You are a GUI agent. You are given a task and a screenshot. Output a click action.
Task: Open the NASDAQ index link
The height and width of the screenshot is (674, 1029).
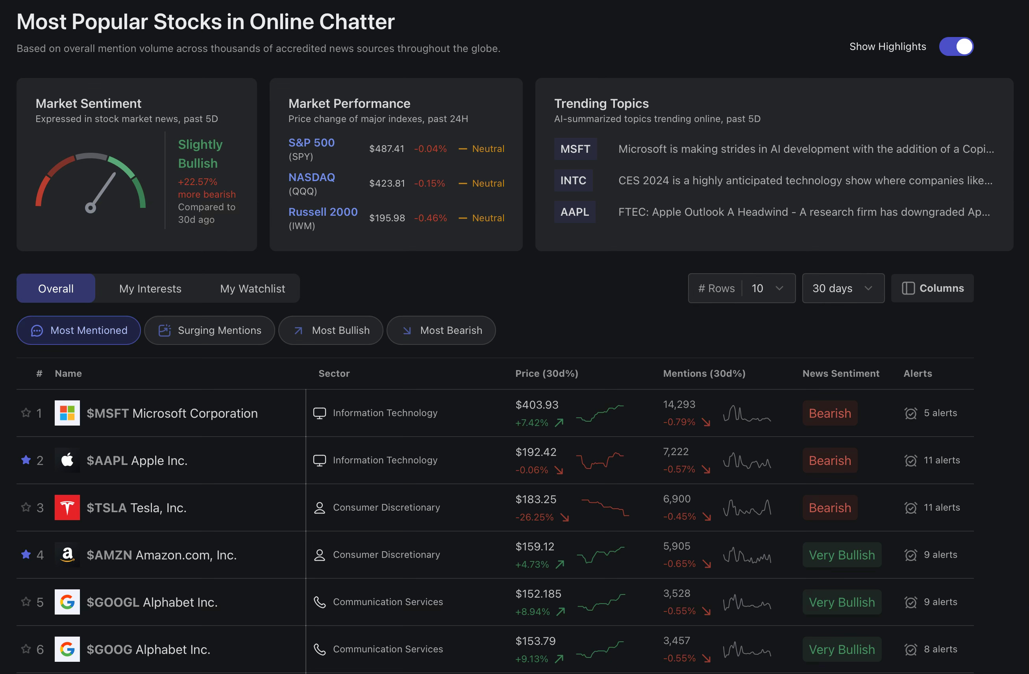point(311,177)
